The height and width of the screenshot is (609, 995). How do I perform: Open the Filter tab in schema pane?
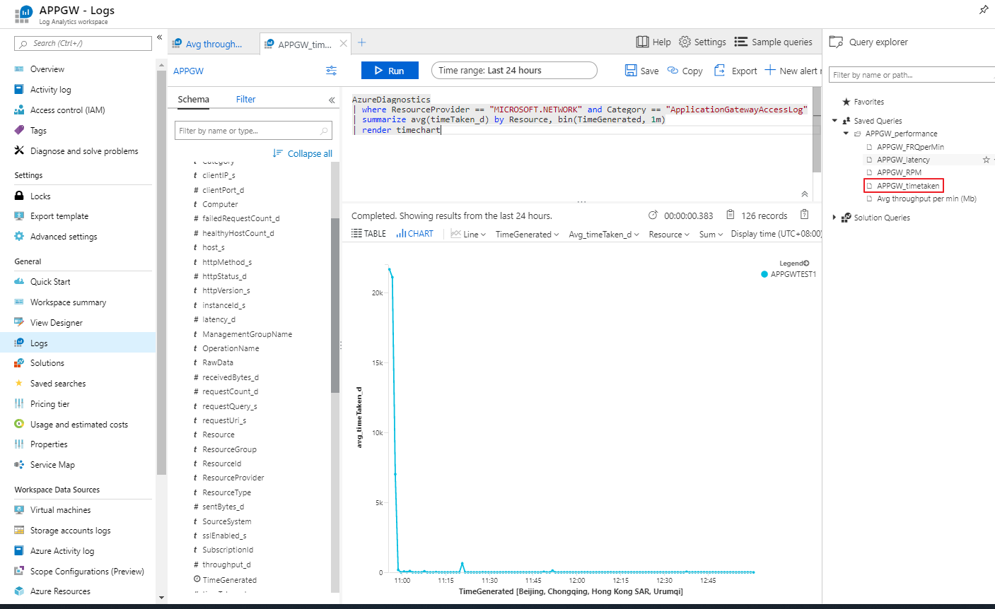pos(245,100)
